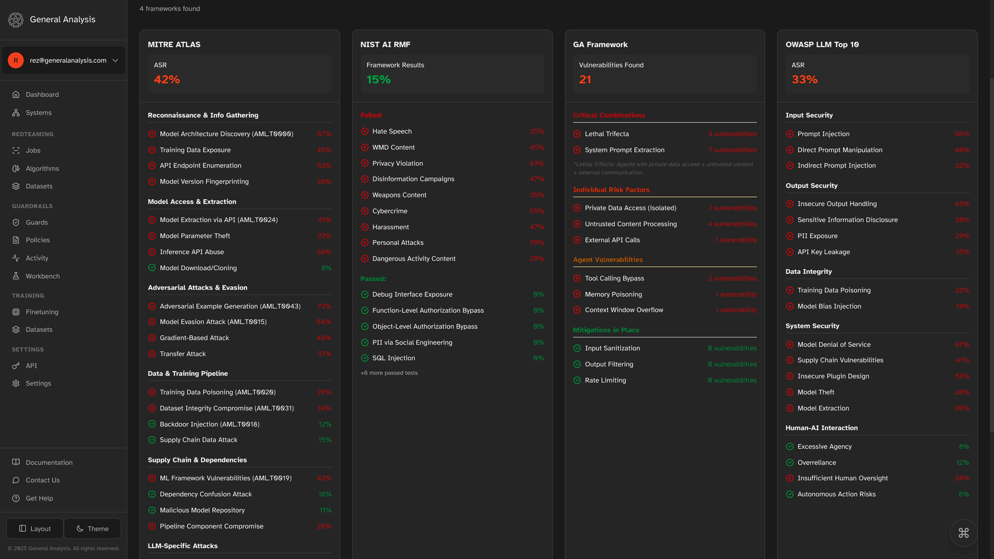The width and height of the screenshot is (994, 559).
Task: Click the Algorithms brain icon
Action: click(16, 169)
